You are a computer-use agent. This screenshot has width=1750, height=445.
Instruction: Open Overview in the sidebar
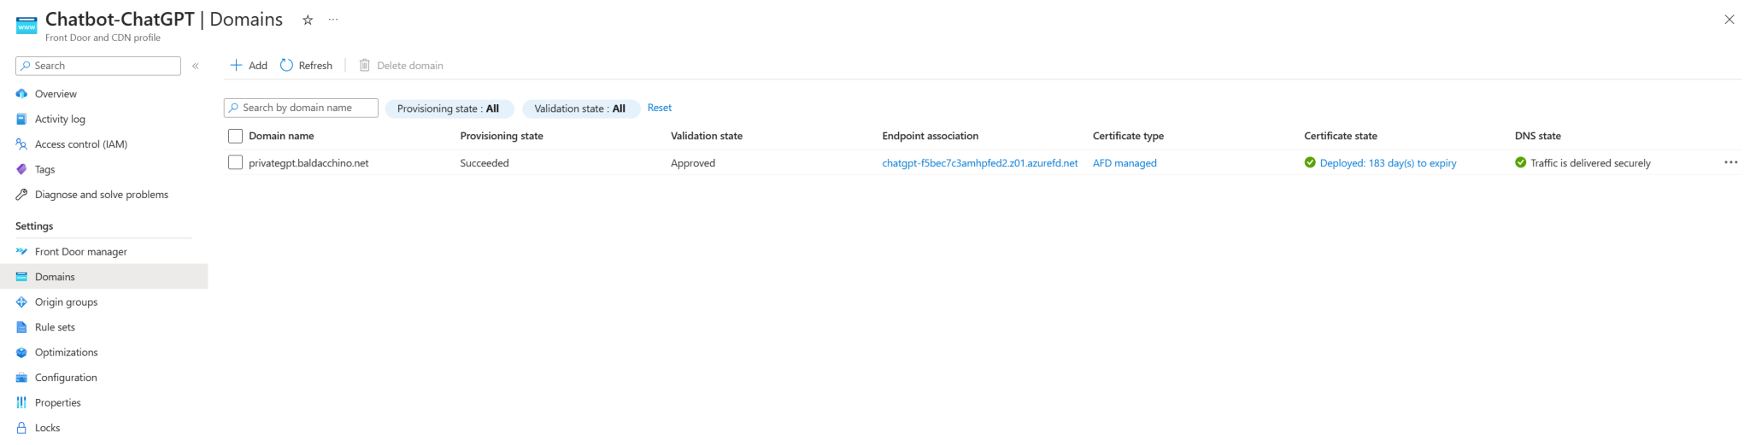(103, 94)
